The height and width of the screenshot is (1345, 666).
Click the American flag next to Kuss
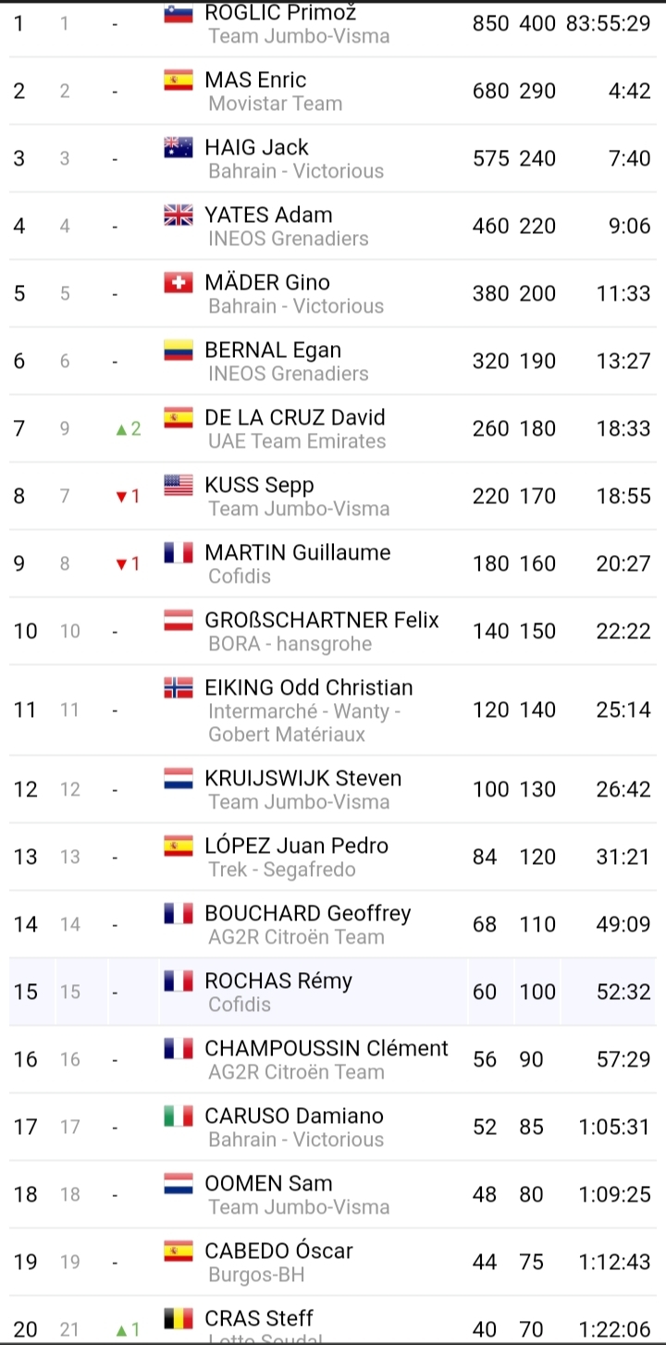(x=178, y=485)
